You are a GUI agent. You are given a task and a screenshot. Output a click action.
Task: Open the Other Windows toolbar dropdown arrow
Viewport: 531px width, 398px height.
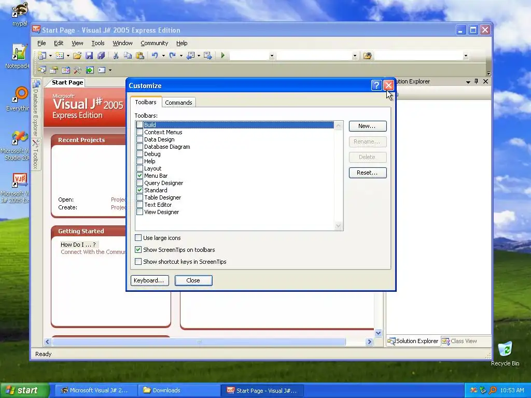(110, 70)
